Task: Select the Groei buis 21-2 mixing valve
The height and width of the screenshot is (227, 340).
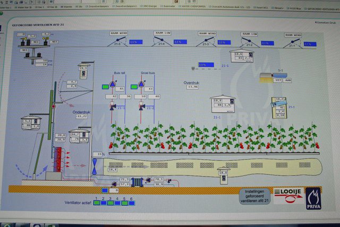Action: click(x=141, y=106)
